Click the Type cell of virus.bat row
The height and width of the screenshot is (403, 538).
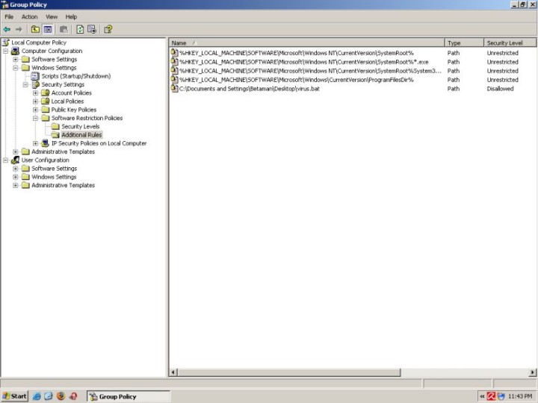454,88
